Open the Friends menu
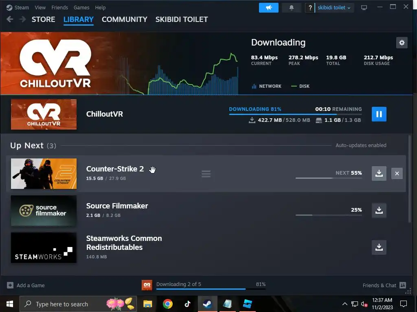The width and height of the screenshot is (417, 312). point(59,7)
